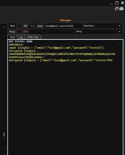Click the VARIABLES: heading text
This screenshot has width=125, height=155.
16,45
